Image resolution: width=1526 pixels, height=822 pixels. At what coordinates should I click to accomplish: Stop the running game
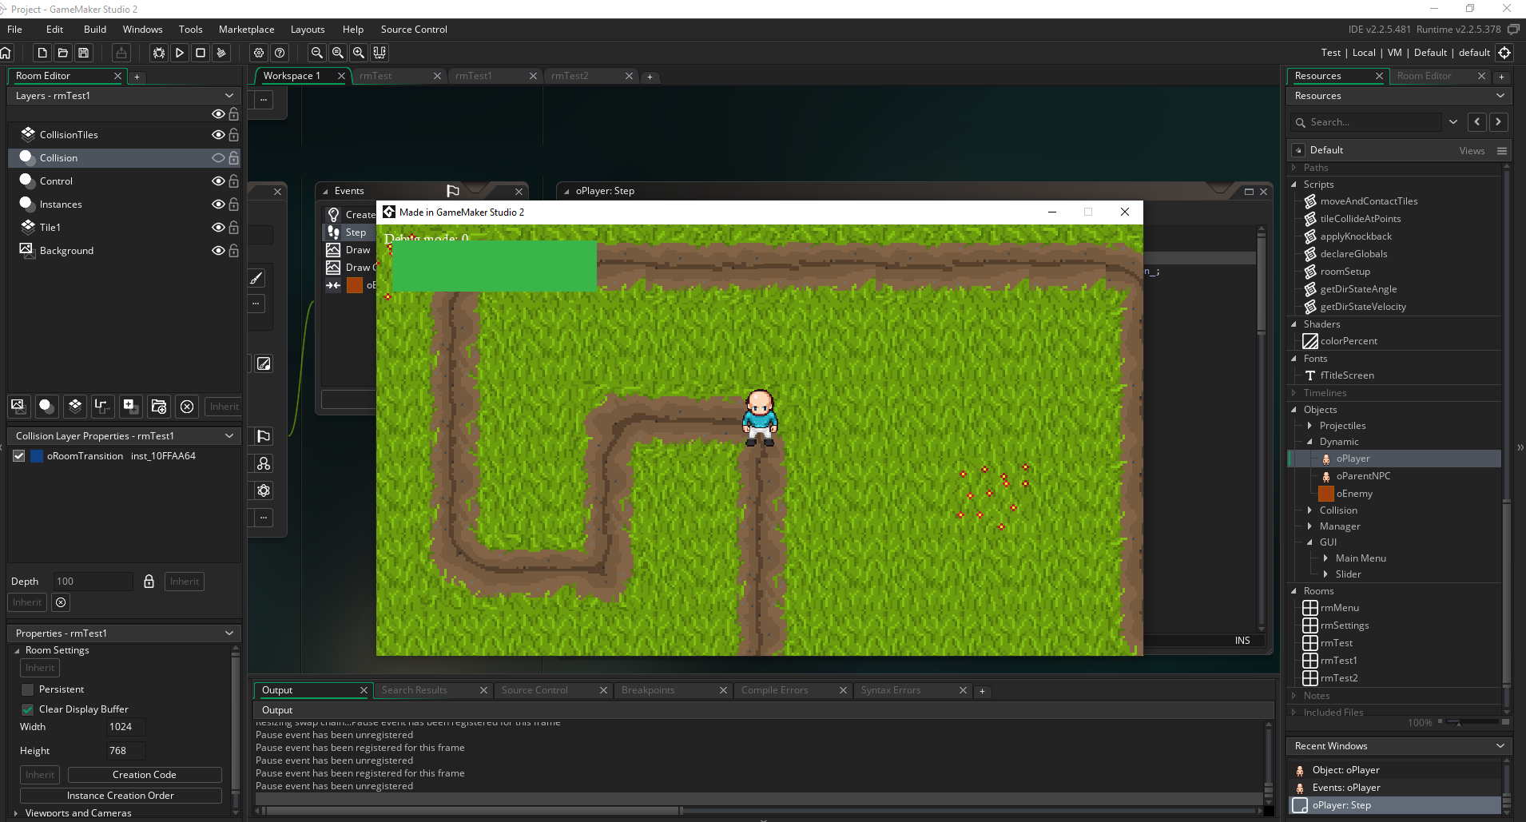coord(201,53)
